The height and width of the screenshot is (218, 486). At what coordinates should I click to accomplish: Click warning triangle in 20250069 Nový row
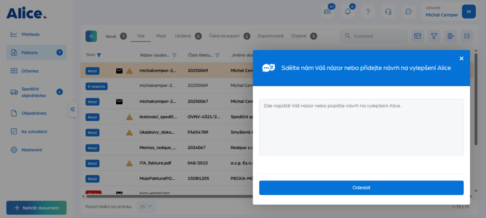pos(129,71)
